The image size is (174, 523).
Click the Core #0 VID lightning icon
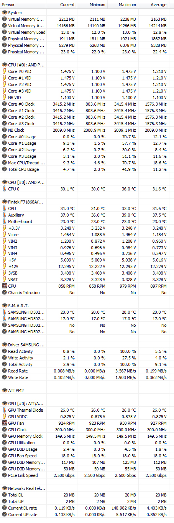[x=5, y=71]
